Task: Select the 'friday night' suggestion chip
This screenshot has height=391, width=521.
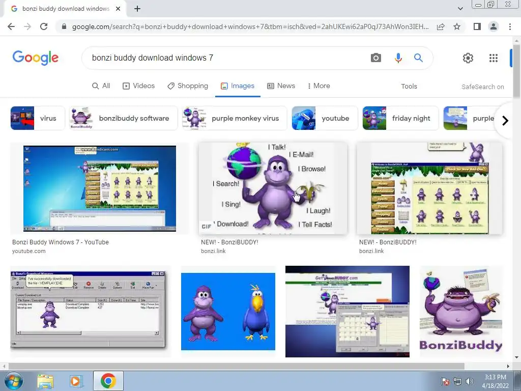Action: [400, 118]
